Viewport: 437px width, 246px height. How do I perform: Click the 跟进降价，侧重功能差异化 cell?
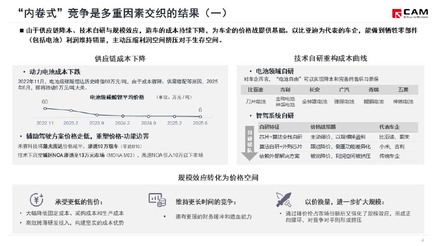point(341,147)
